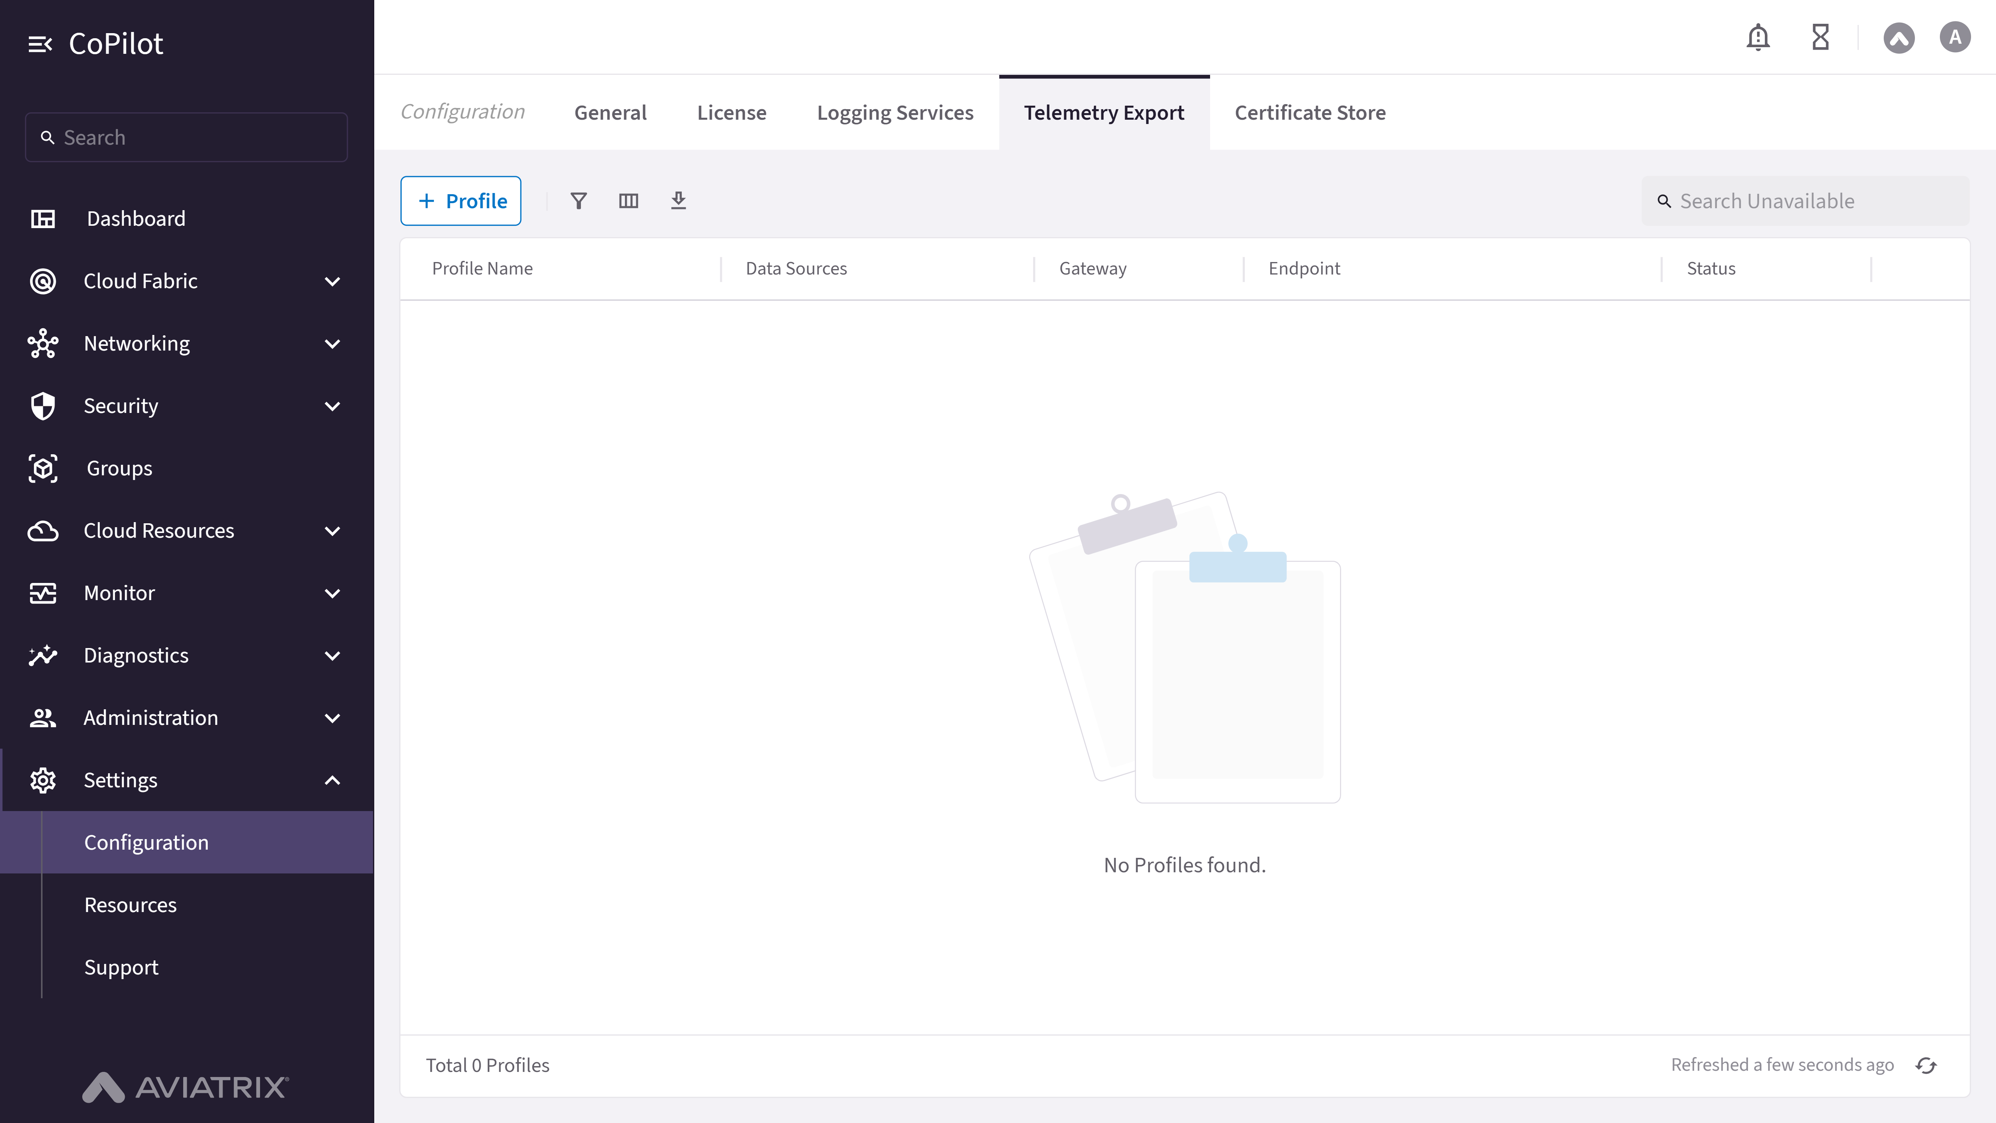Expand Diagnostics chevron
The width and height of the screenshot is (1996, 1123).
click(333, 655)
